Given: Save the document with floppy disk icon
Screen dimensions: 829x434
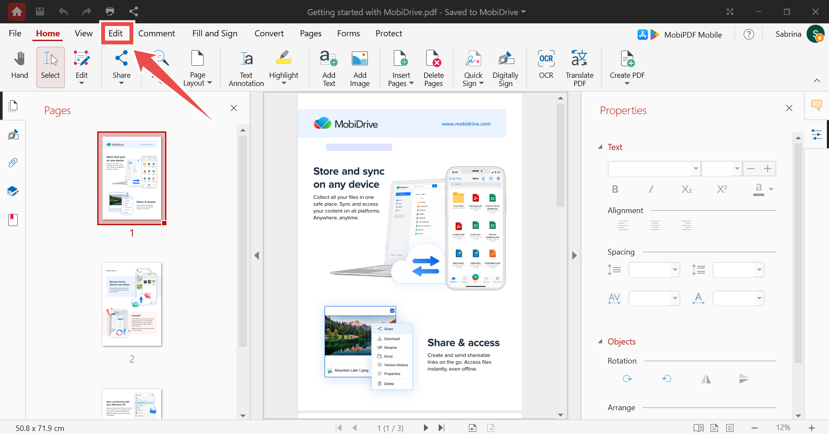Looking at the screenshot, I should 40,12.
